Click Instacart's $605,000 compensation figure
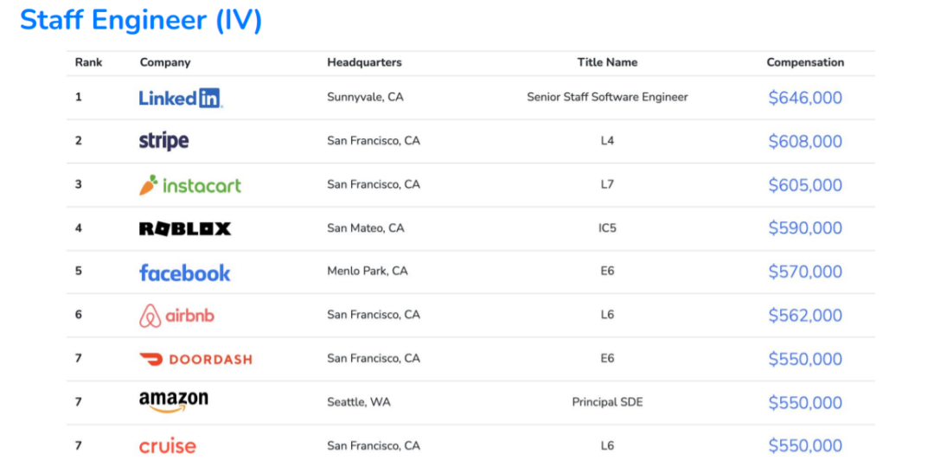This screenshot has height=467, width=934. [805, 185]
